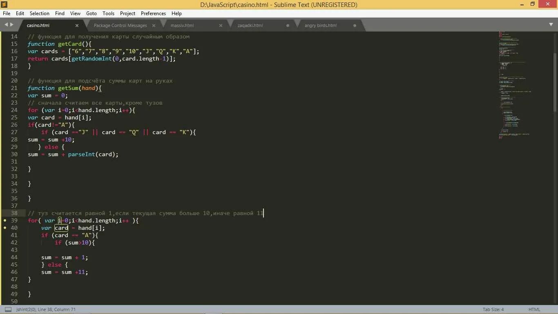Viewport: 558px width, 314px height.
Task: Click the "if (sum>10){" line
Action: click(x=75, y=242)
